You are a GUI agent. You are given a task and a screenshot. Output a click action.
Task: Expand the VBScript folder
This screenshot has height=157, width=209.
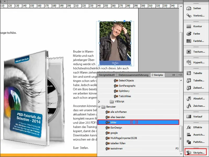click(x=99, y=102)
